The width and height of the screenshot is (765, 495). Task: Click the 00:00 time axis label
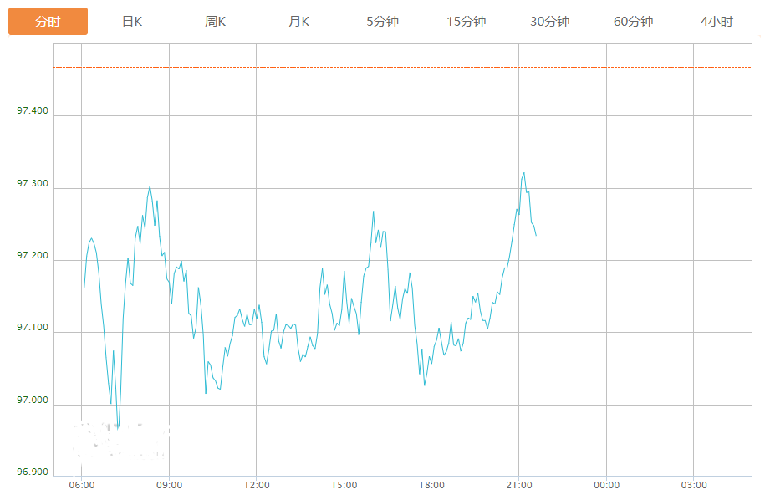point(606,485)
